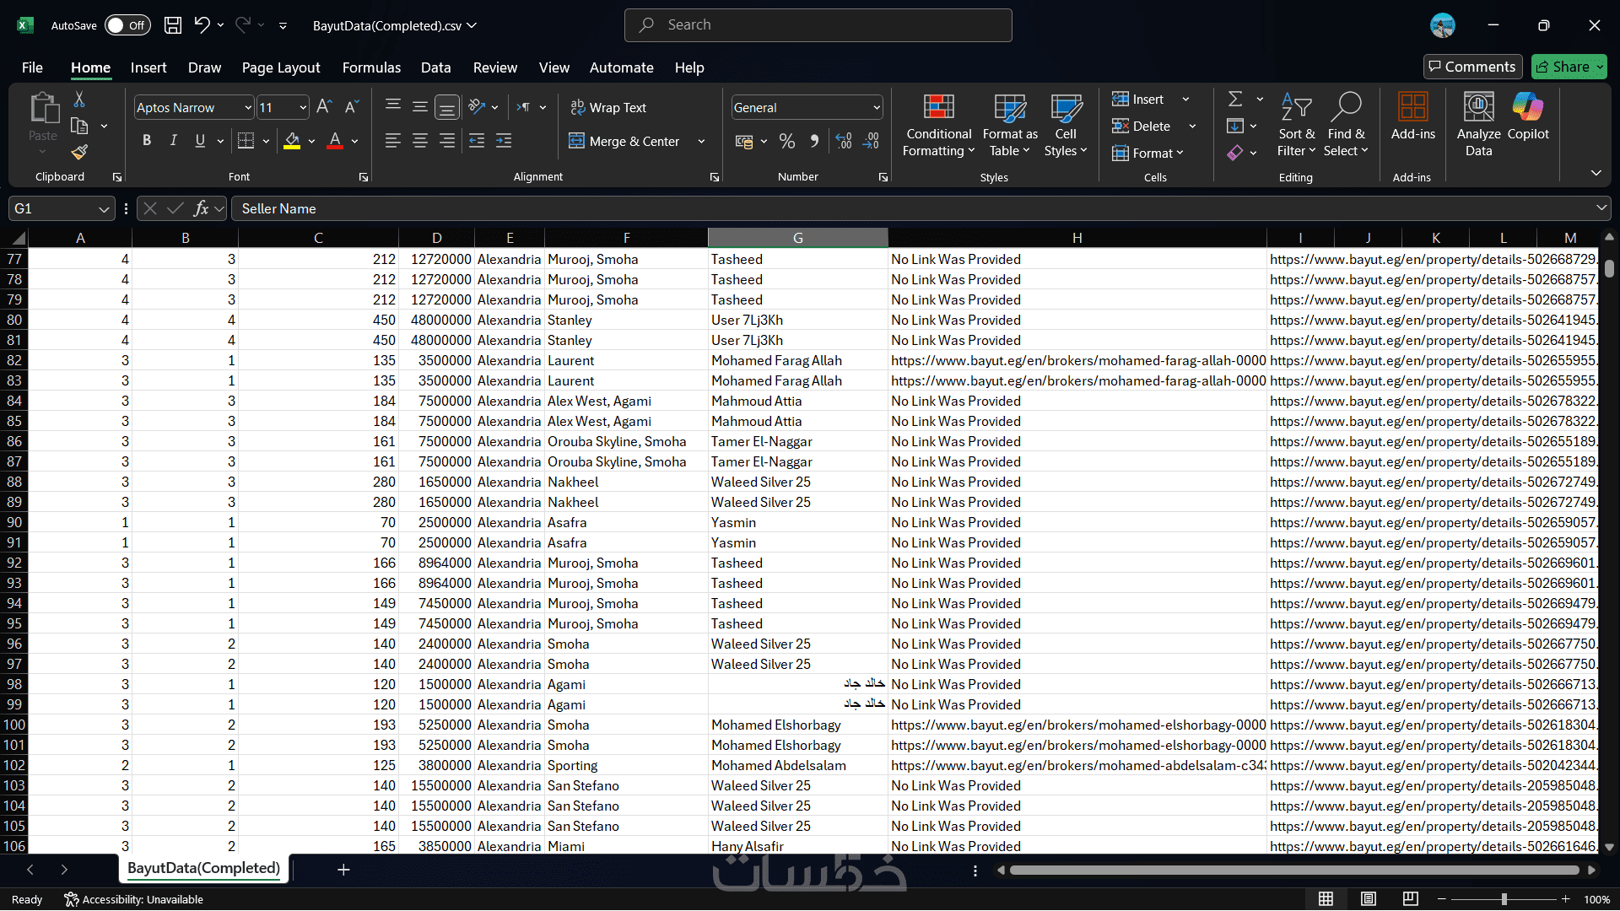This screenshot has width=1620, height=911.
Task: Click the Save icon in title bar
Action: 172,25
